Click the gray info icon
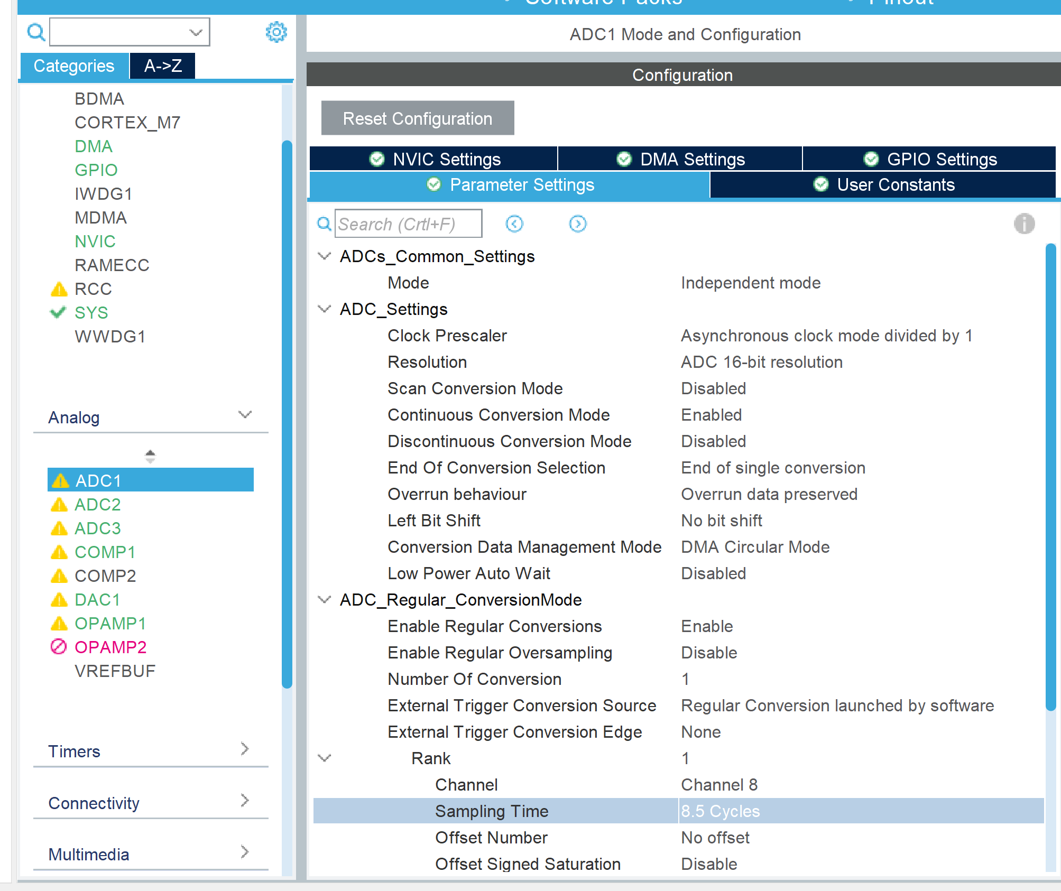Viewport: 1061px width, 891px height. (x=1024, y=224)
